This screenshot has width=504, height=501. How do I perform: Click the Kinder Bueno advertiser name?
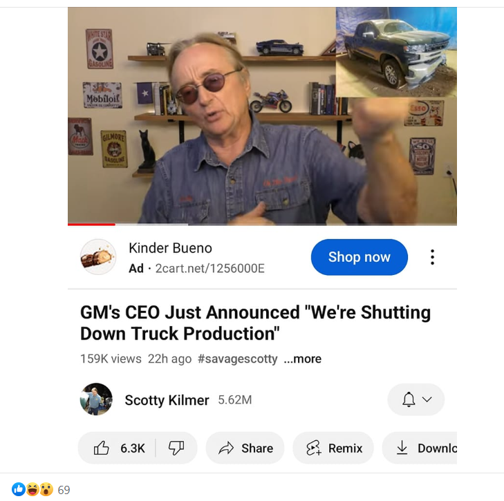tap(170, 248)
